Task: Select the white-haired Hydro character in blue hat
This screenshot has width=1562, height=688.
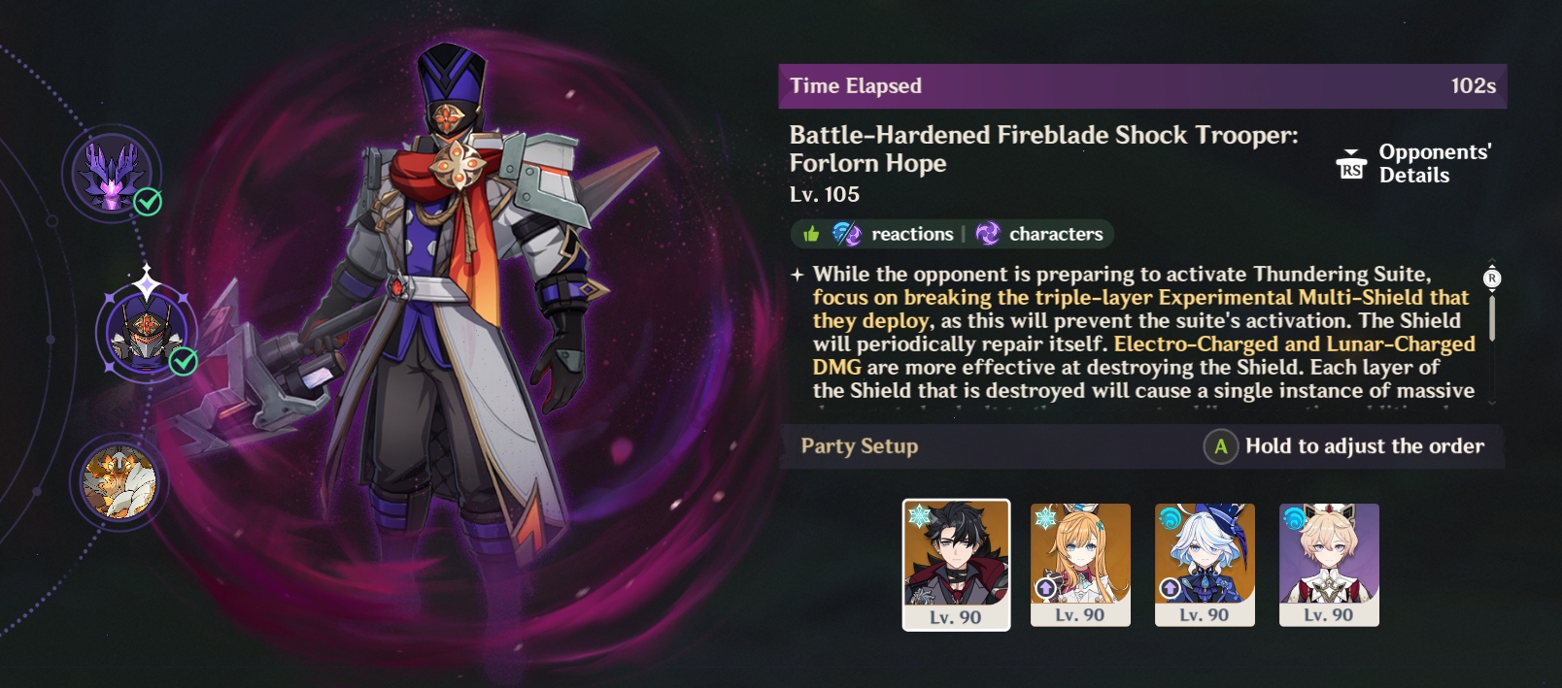Action: tap(1205, 565)
